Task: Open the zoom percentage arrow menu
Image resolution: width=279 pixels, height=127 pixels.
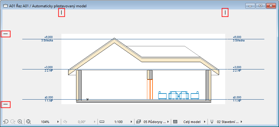Action: [58, 122]
